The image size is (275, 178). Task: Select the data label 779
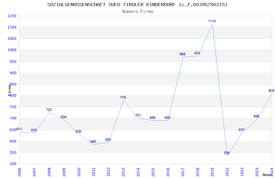[x=123, y=97]
